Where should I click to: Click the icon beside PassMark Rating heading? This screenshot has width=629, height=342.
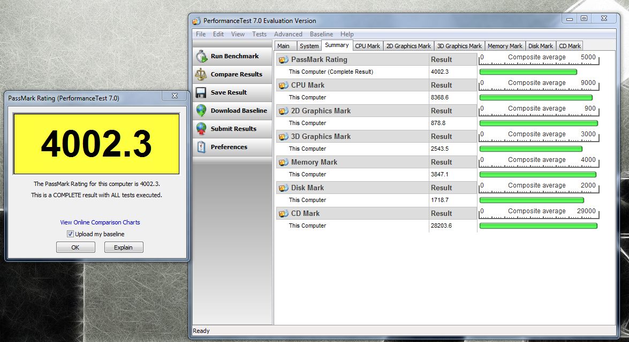[x=284, y=60]
